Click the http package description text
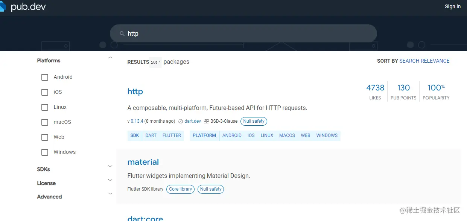 coord(217,108)
